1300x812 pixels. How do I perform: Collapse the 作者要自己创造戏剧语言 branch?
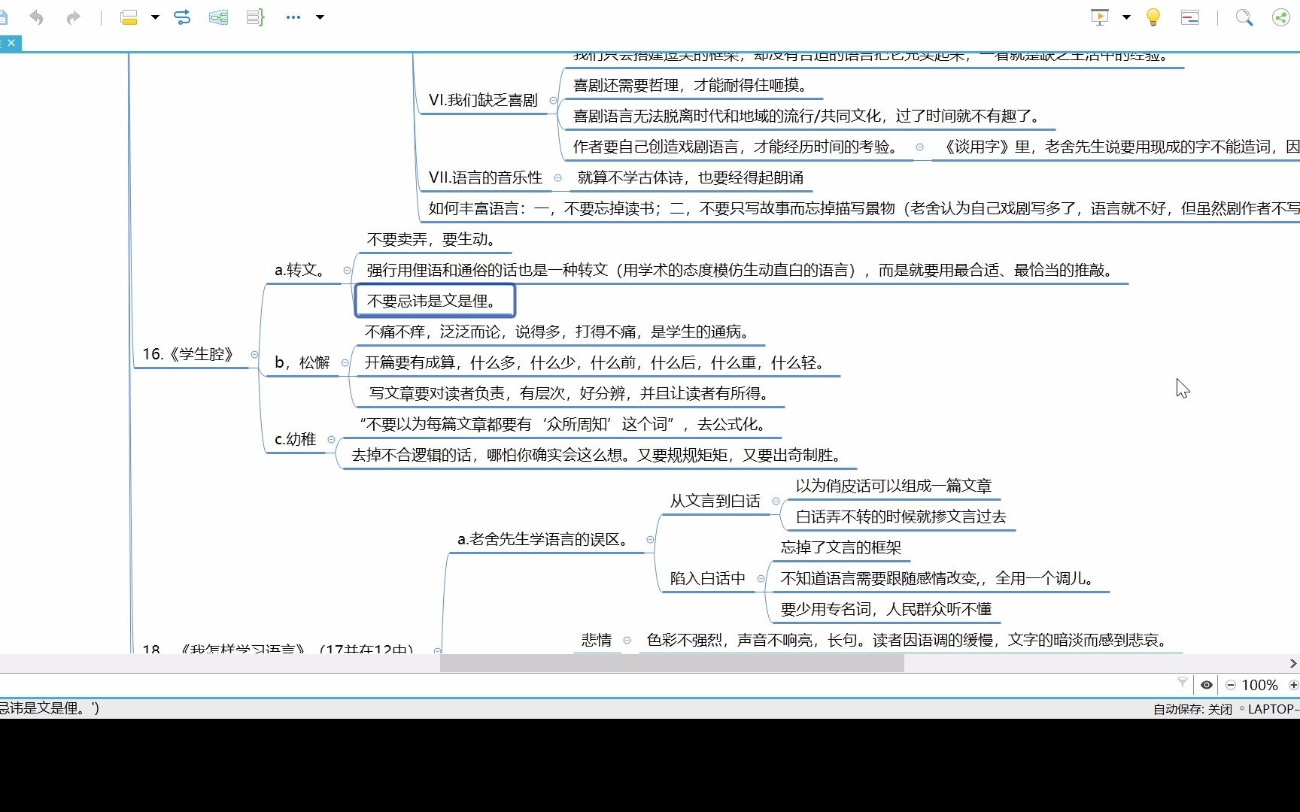[x=919, y=147]
